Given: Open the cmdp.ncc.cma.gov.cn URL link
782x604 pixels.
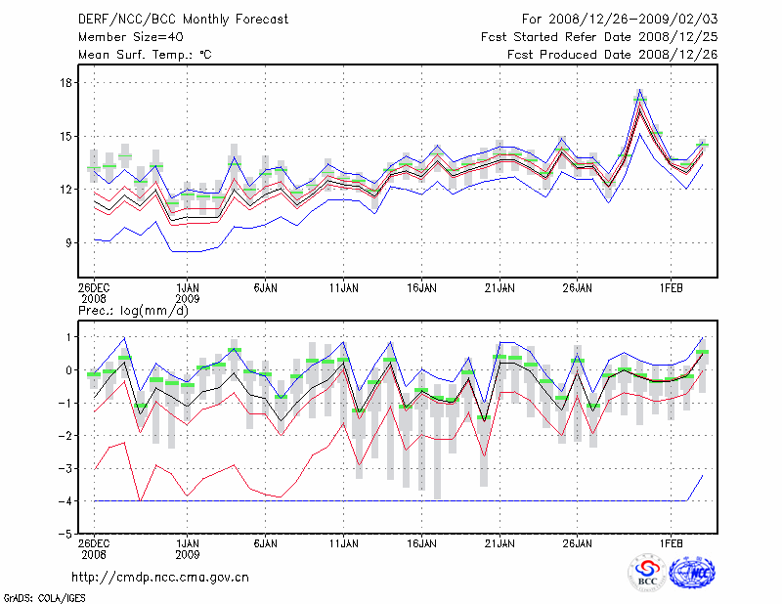Looking at the screenshot, I should click(160, 577).
